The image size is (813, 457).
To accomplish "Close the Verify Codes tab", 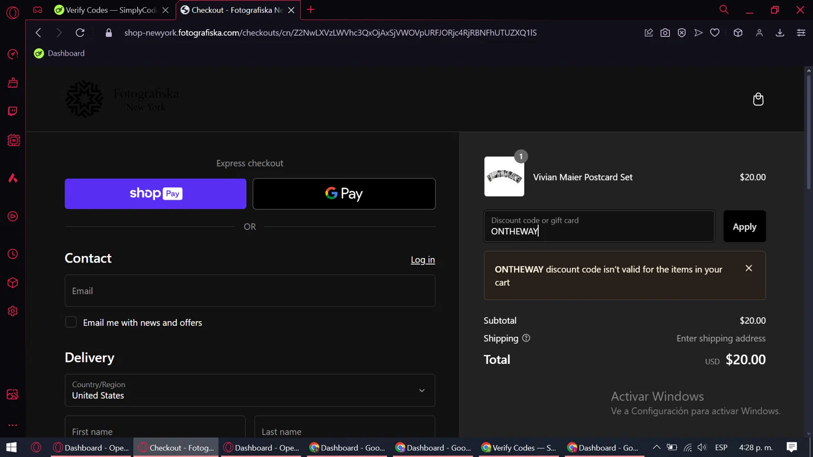I will (165, 10).
